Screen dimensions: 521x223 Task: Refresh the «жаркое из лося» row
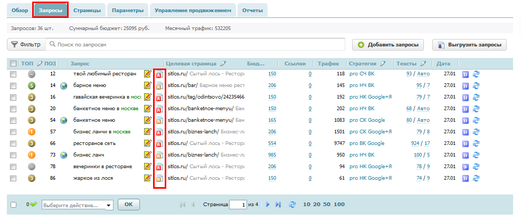point(476,178)
